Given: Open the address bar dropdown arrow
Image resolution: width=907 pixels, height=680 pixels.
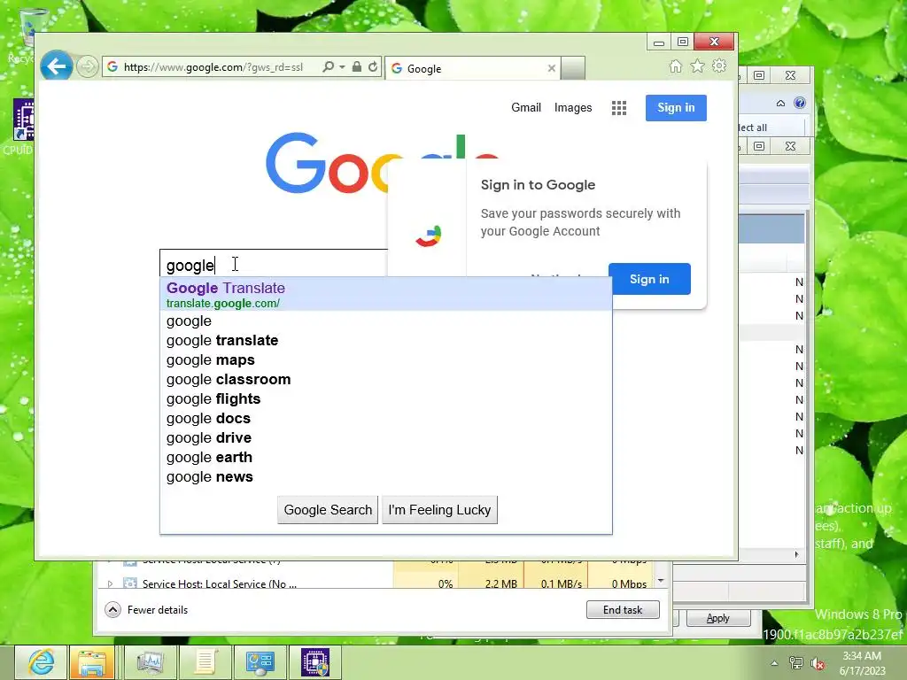Looking at the screenshot, I should tap(342, 67).
